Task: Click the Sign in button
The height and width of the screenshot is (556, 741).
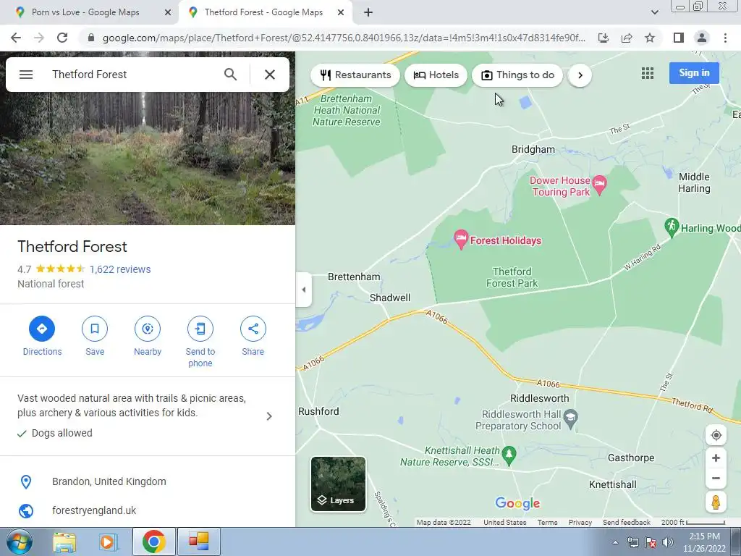Action: pyautogui.click(x=694, y=73)
